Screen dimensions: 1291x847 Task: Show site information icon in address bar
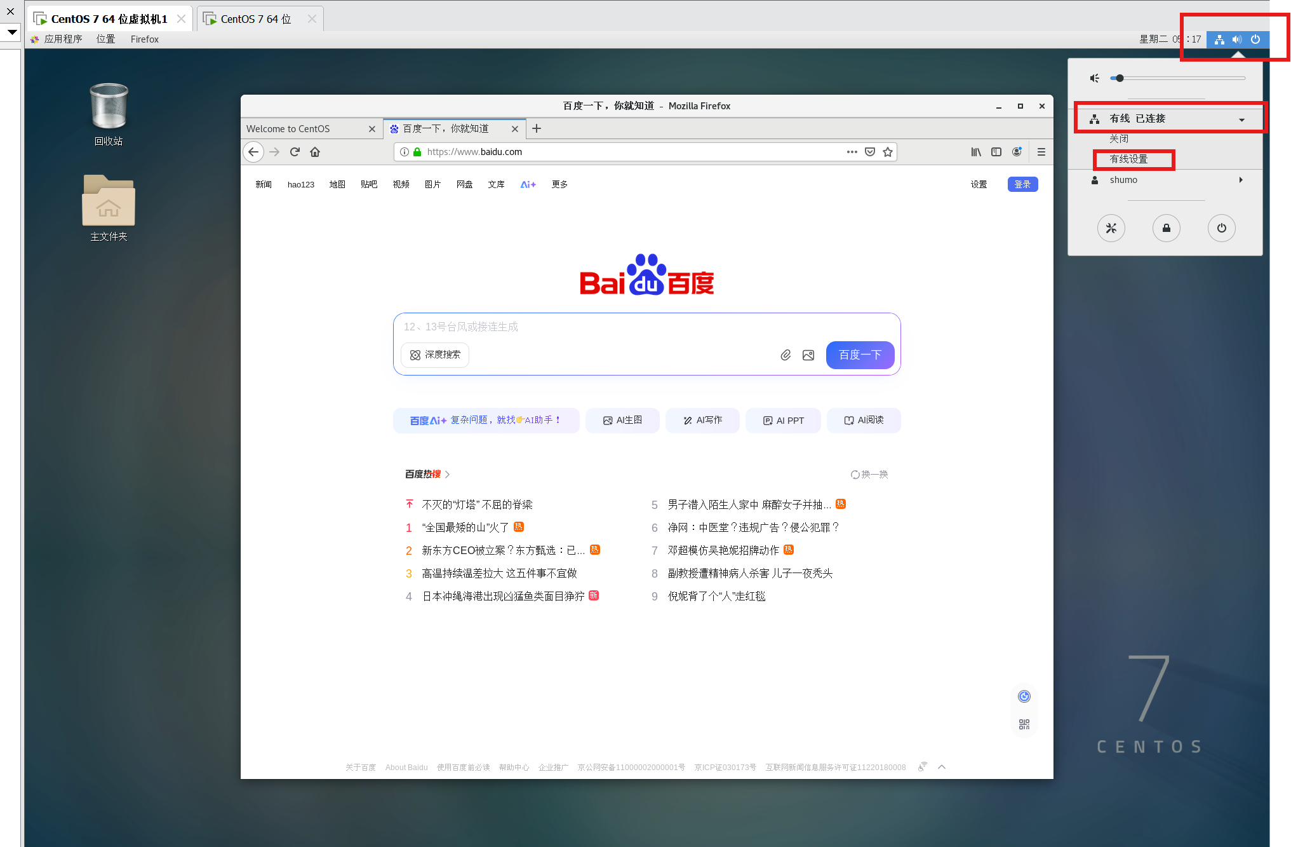(x=405, y=152)
